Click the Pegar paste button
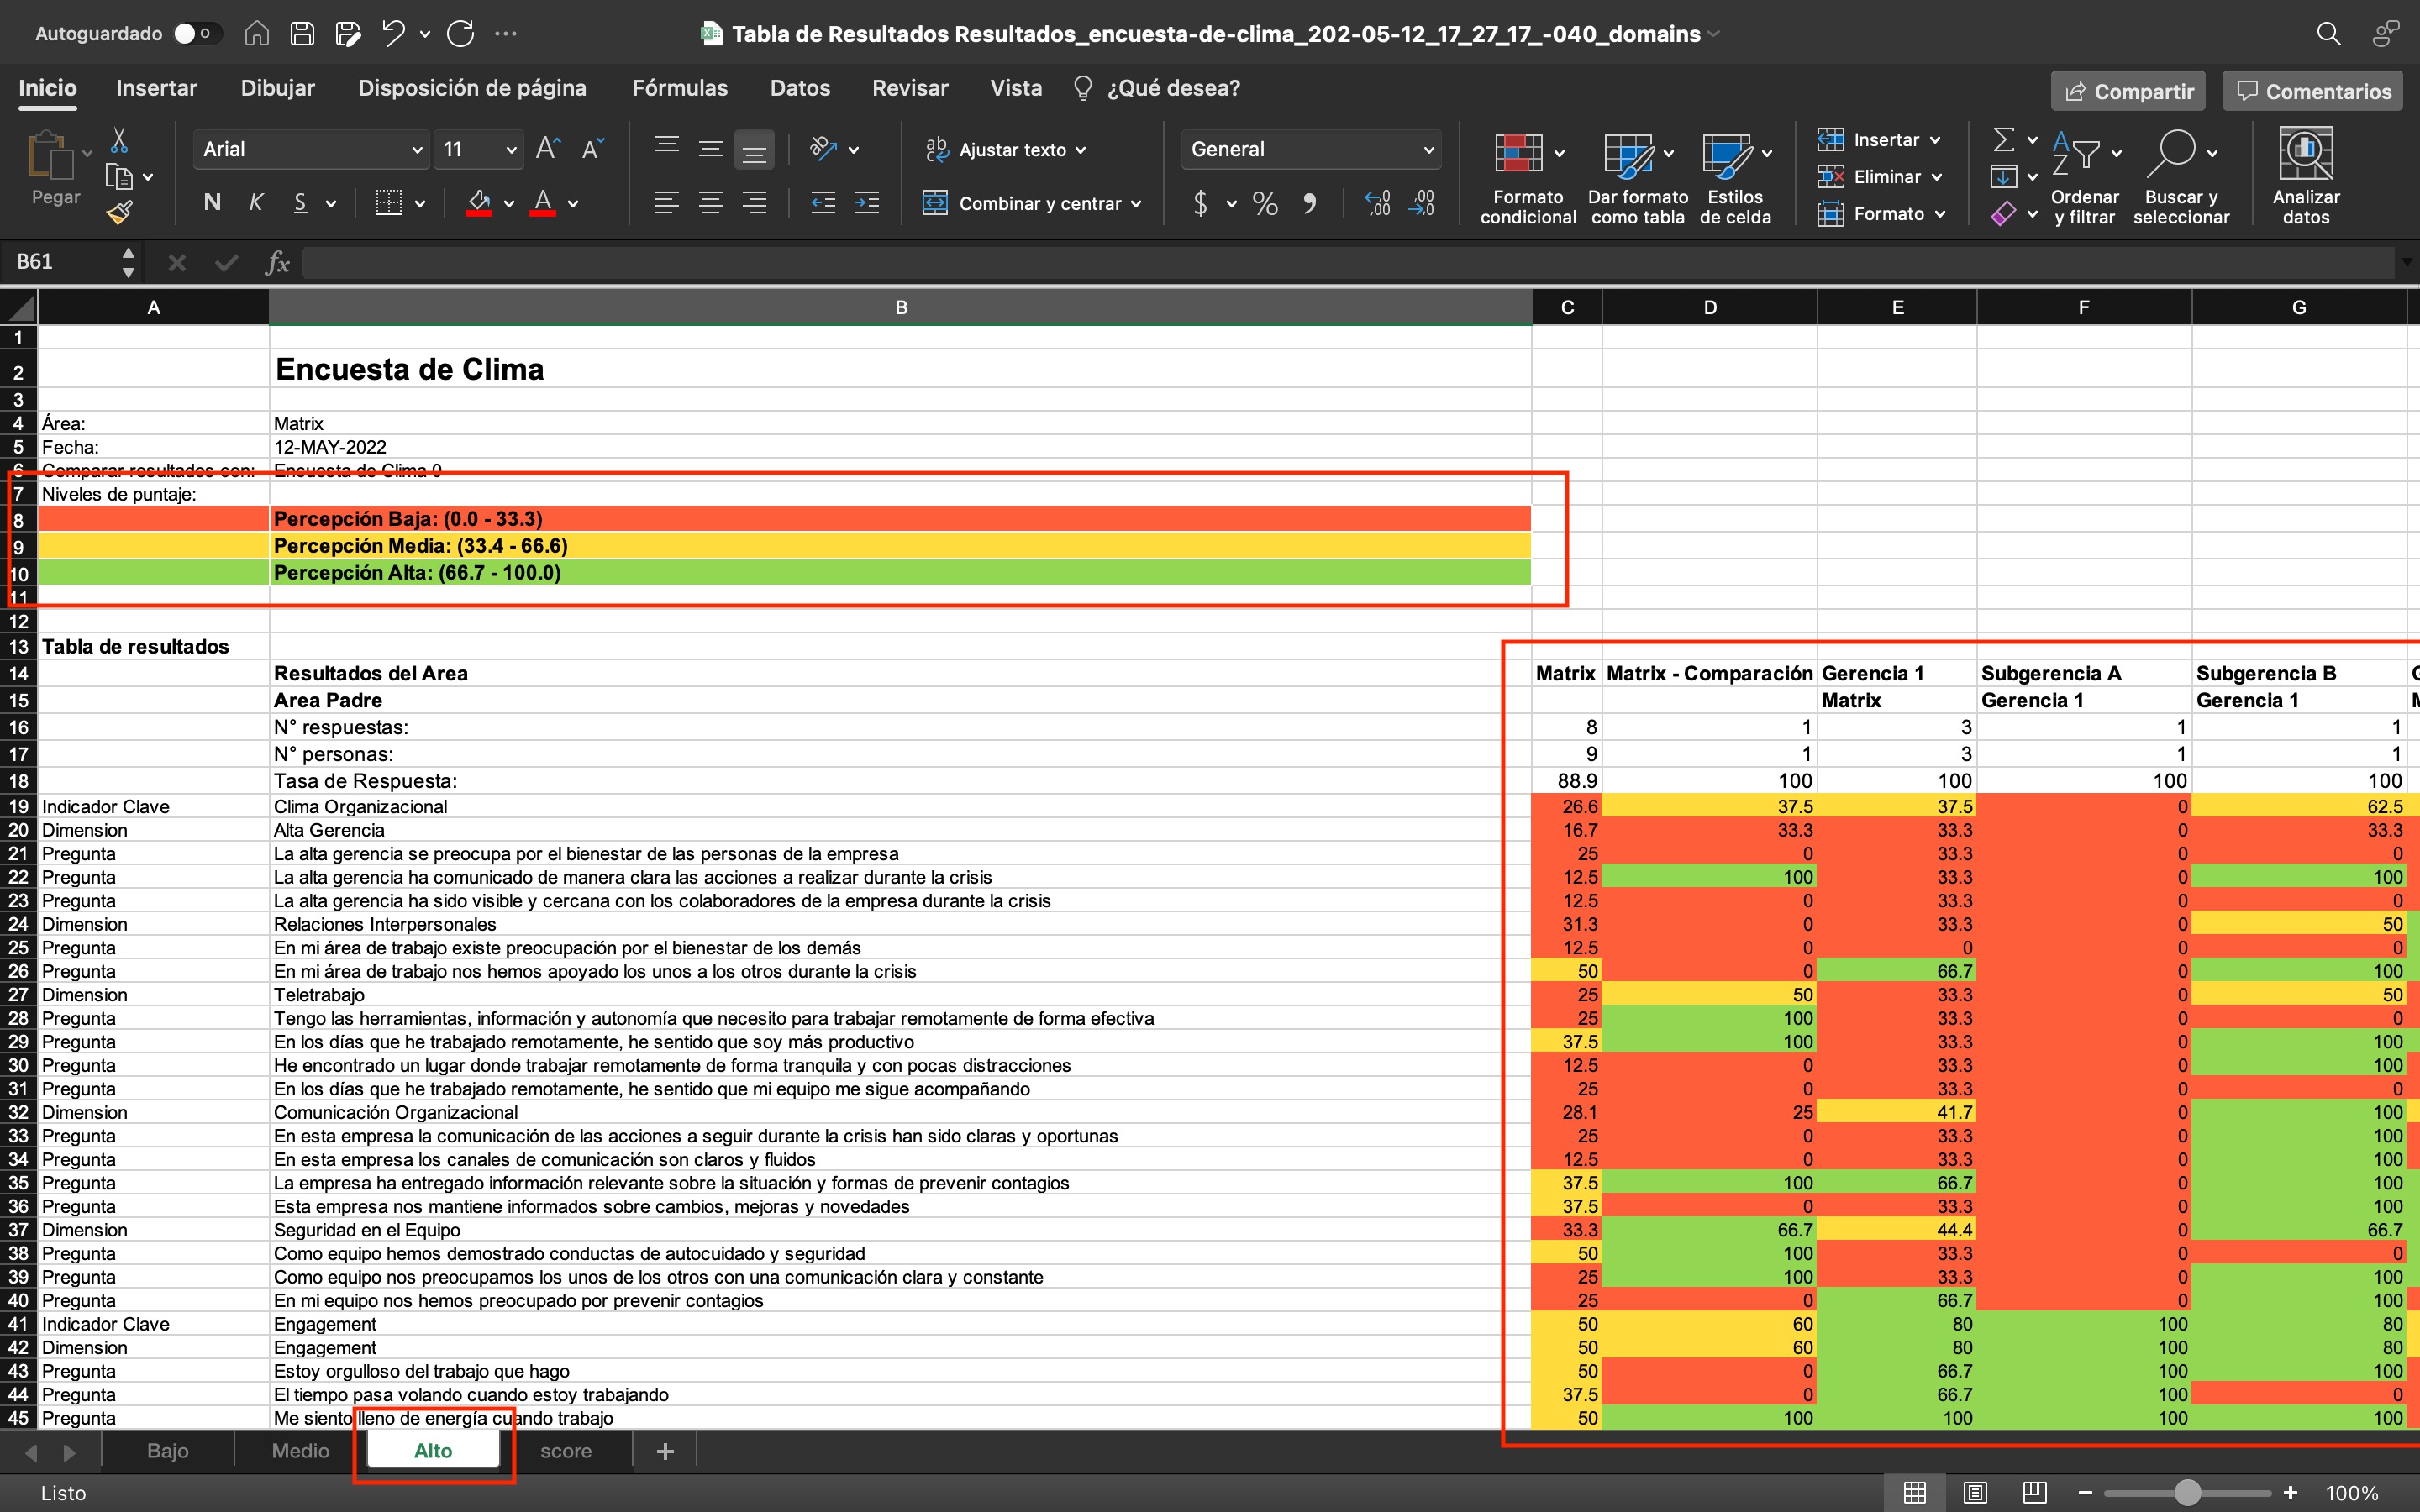Viewport: 2420px width, 1512px height. [x=55, y=168]
